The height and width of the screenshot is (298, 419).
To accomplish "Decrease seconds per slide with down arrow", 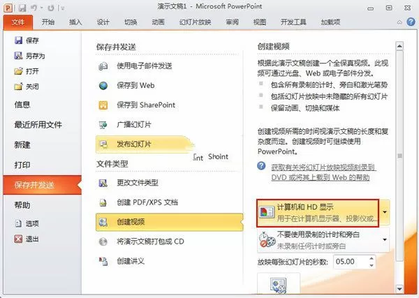I will [x=372, y=265].
